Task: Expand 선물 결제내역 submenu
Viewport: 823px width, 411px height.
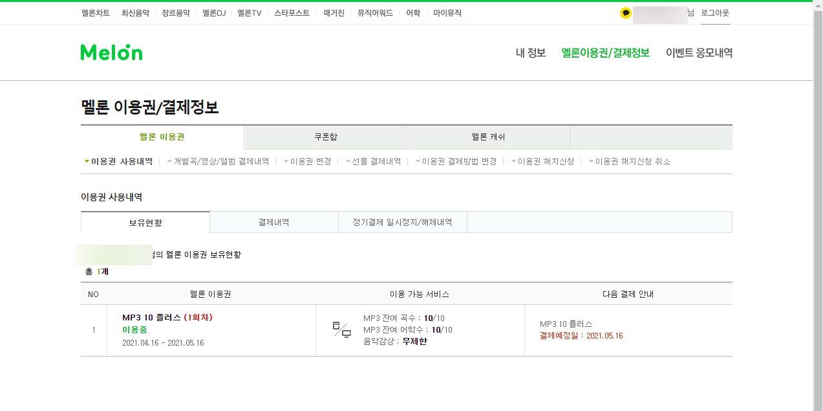Action: coord(373,162)
